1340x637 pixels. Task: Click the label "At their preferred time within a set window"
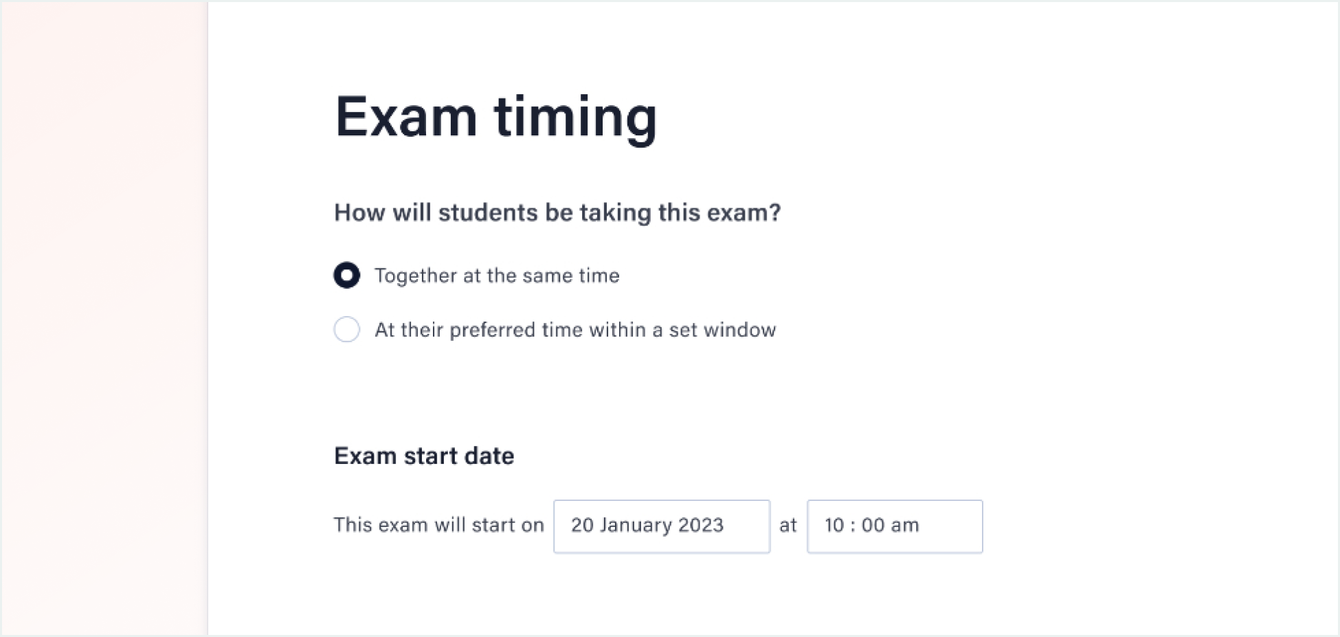tap(574, 329)
